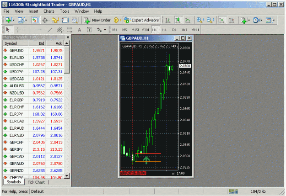Open the Insert menu
The width and height of the screenshot is (286, 196).
point(33,11)
